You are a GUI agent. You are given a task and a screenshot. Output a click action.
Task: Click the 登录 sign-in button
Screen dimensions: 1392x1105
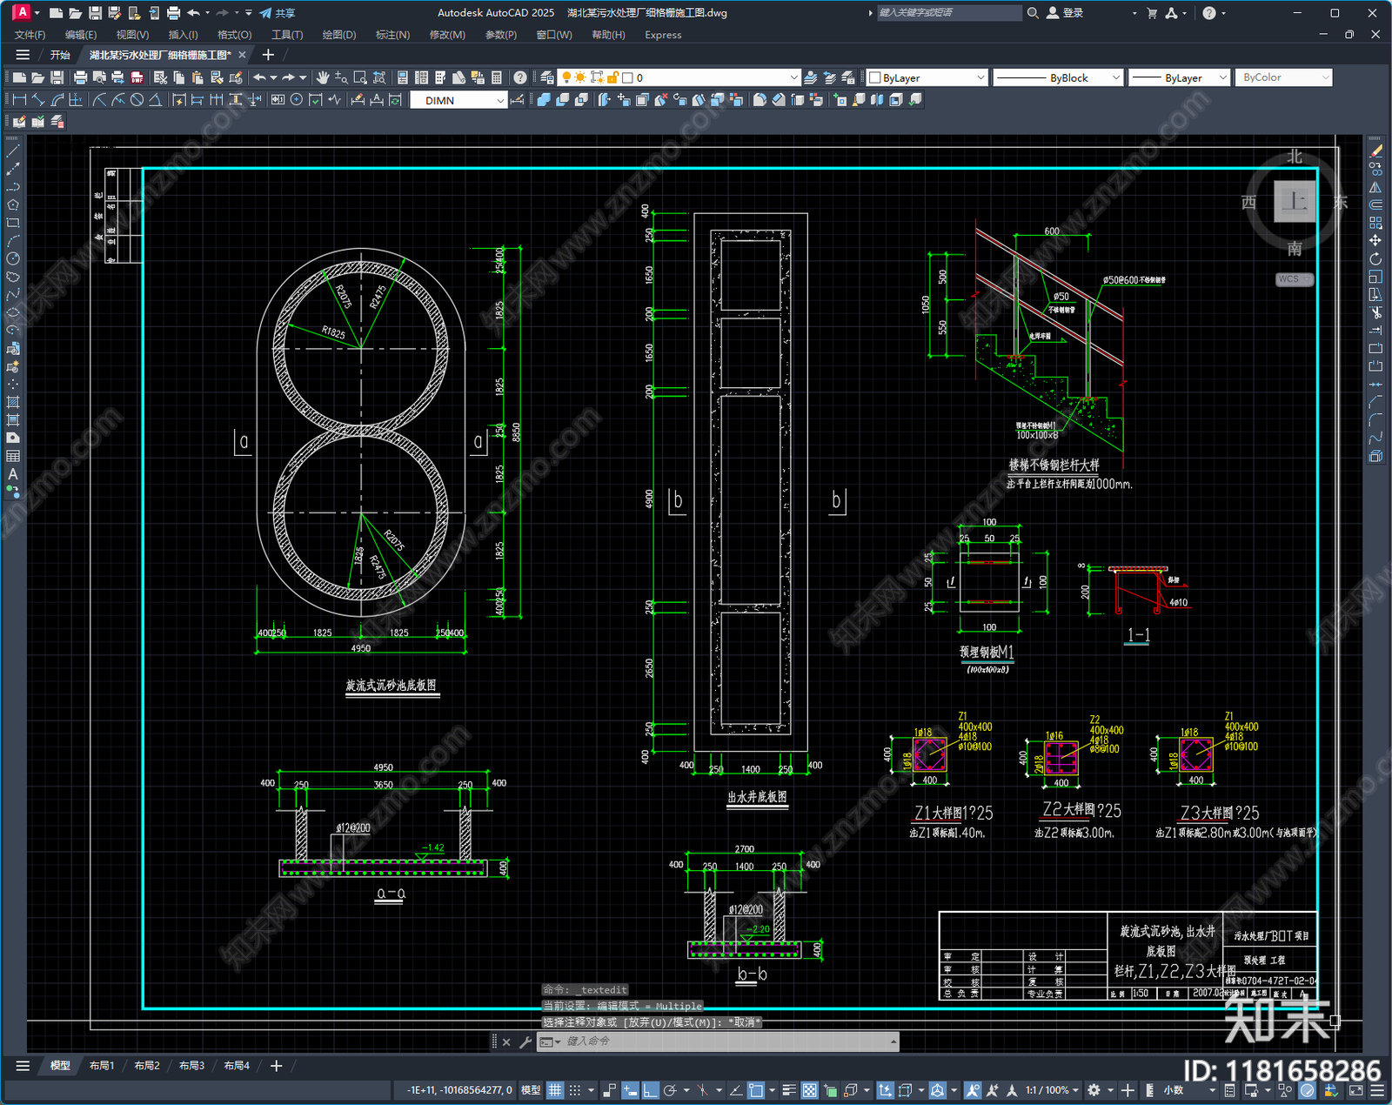(x=1066, y=13)
